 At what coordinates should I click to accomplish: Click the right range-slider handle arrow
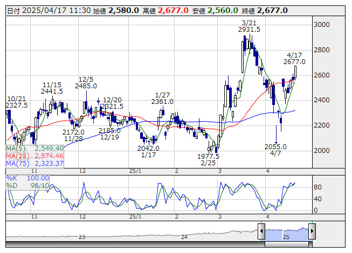click(x=312, y=231)
